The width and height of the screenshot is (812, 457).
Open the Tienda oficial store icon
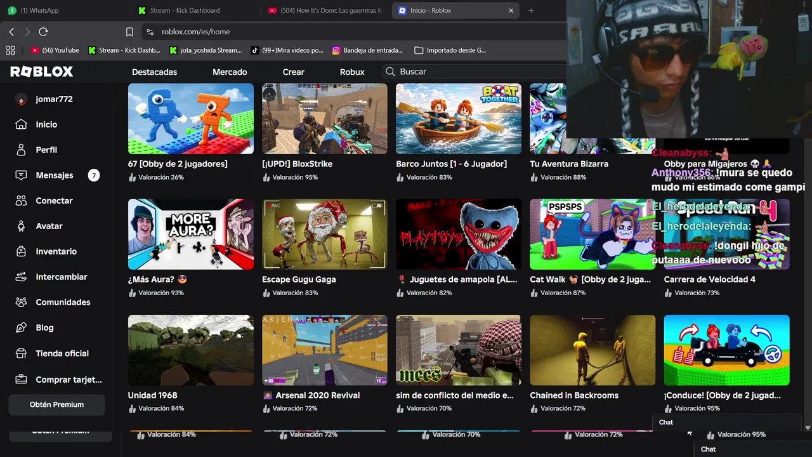tap(21, 354)
